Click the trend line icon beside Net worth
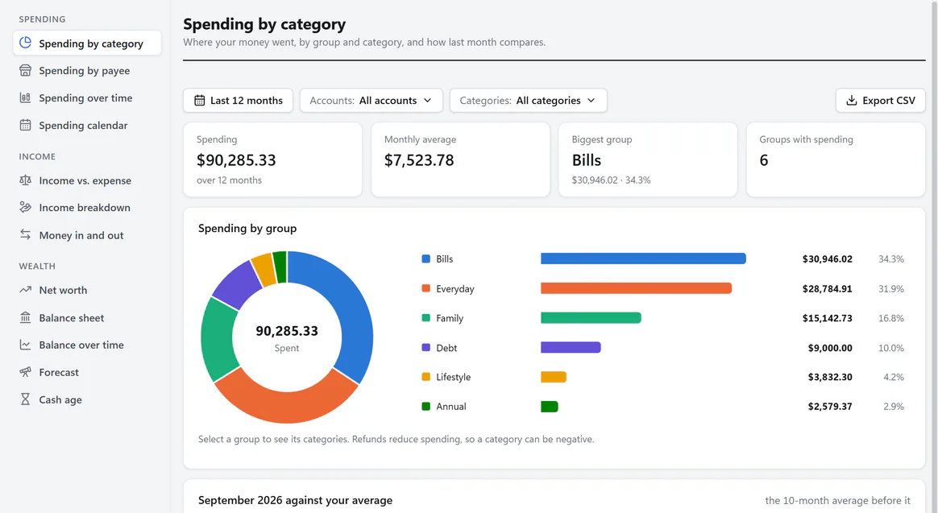This screenshot has width=938, height=513. [25, 289]
